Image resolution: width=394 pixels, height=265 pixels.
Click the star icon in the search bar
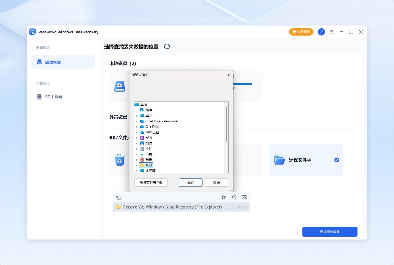224,197
